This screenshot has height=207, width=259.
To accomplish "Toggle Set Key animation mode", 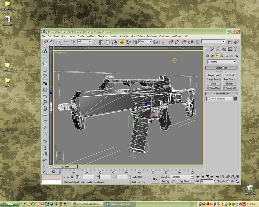I will [x=165, y=181].
